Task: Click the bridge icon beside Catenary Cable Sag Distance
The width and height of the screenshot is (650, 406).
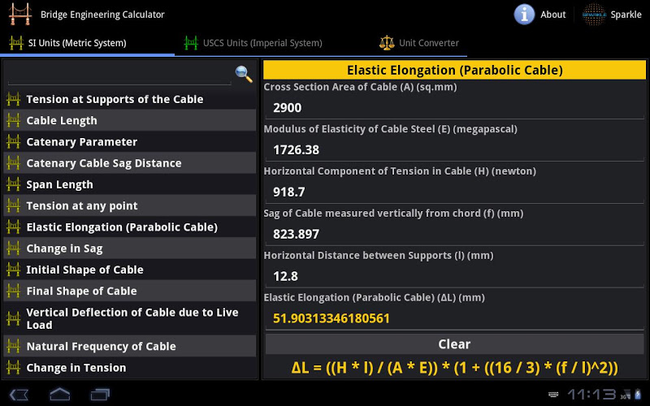Action: coord(13,163)
